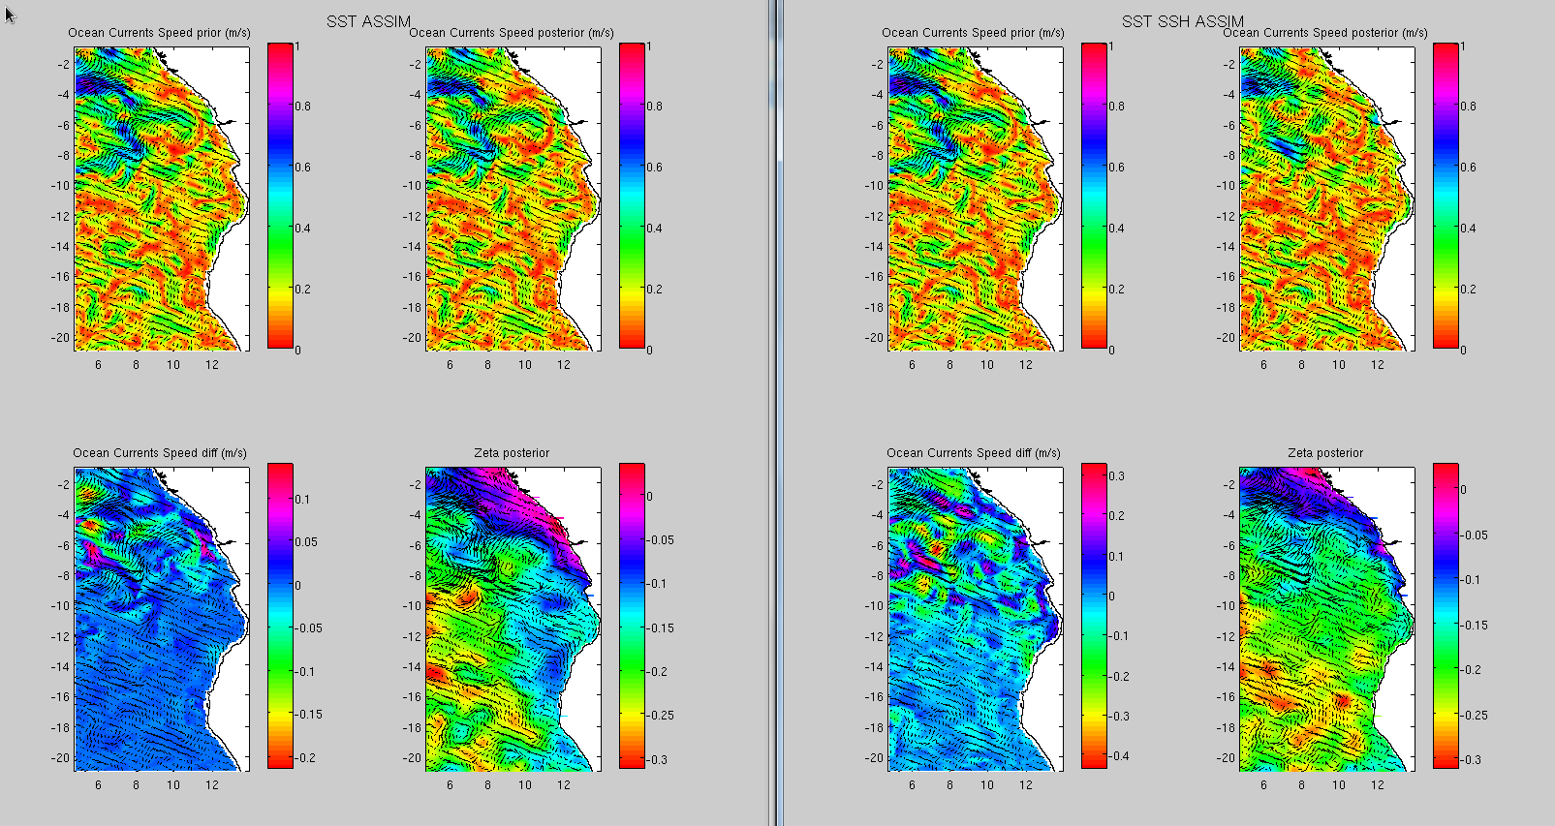Viewport: 1555px width, 826px height.
Task: Choose the speed posterior map in SST SSH ASSIM panel
Action: coord(1326,199)
